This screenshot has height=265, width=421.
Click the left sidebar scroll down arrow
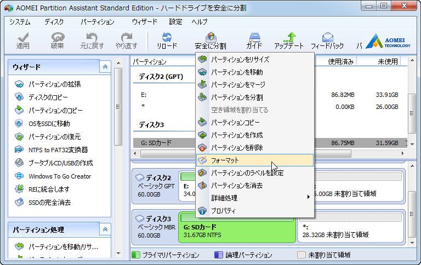tap(118, 253)
